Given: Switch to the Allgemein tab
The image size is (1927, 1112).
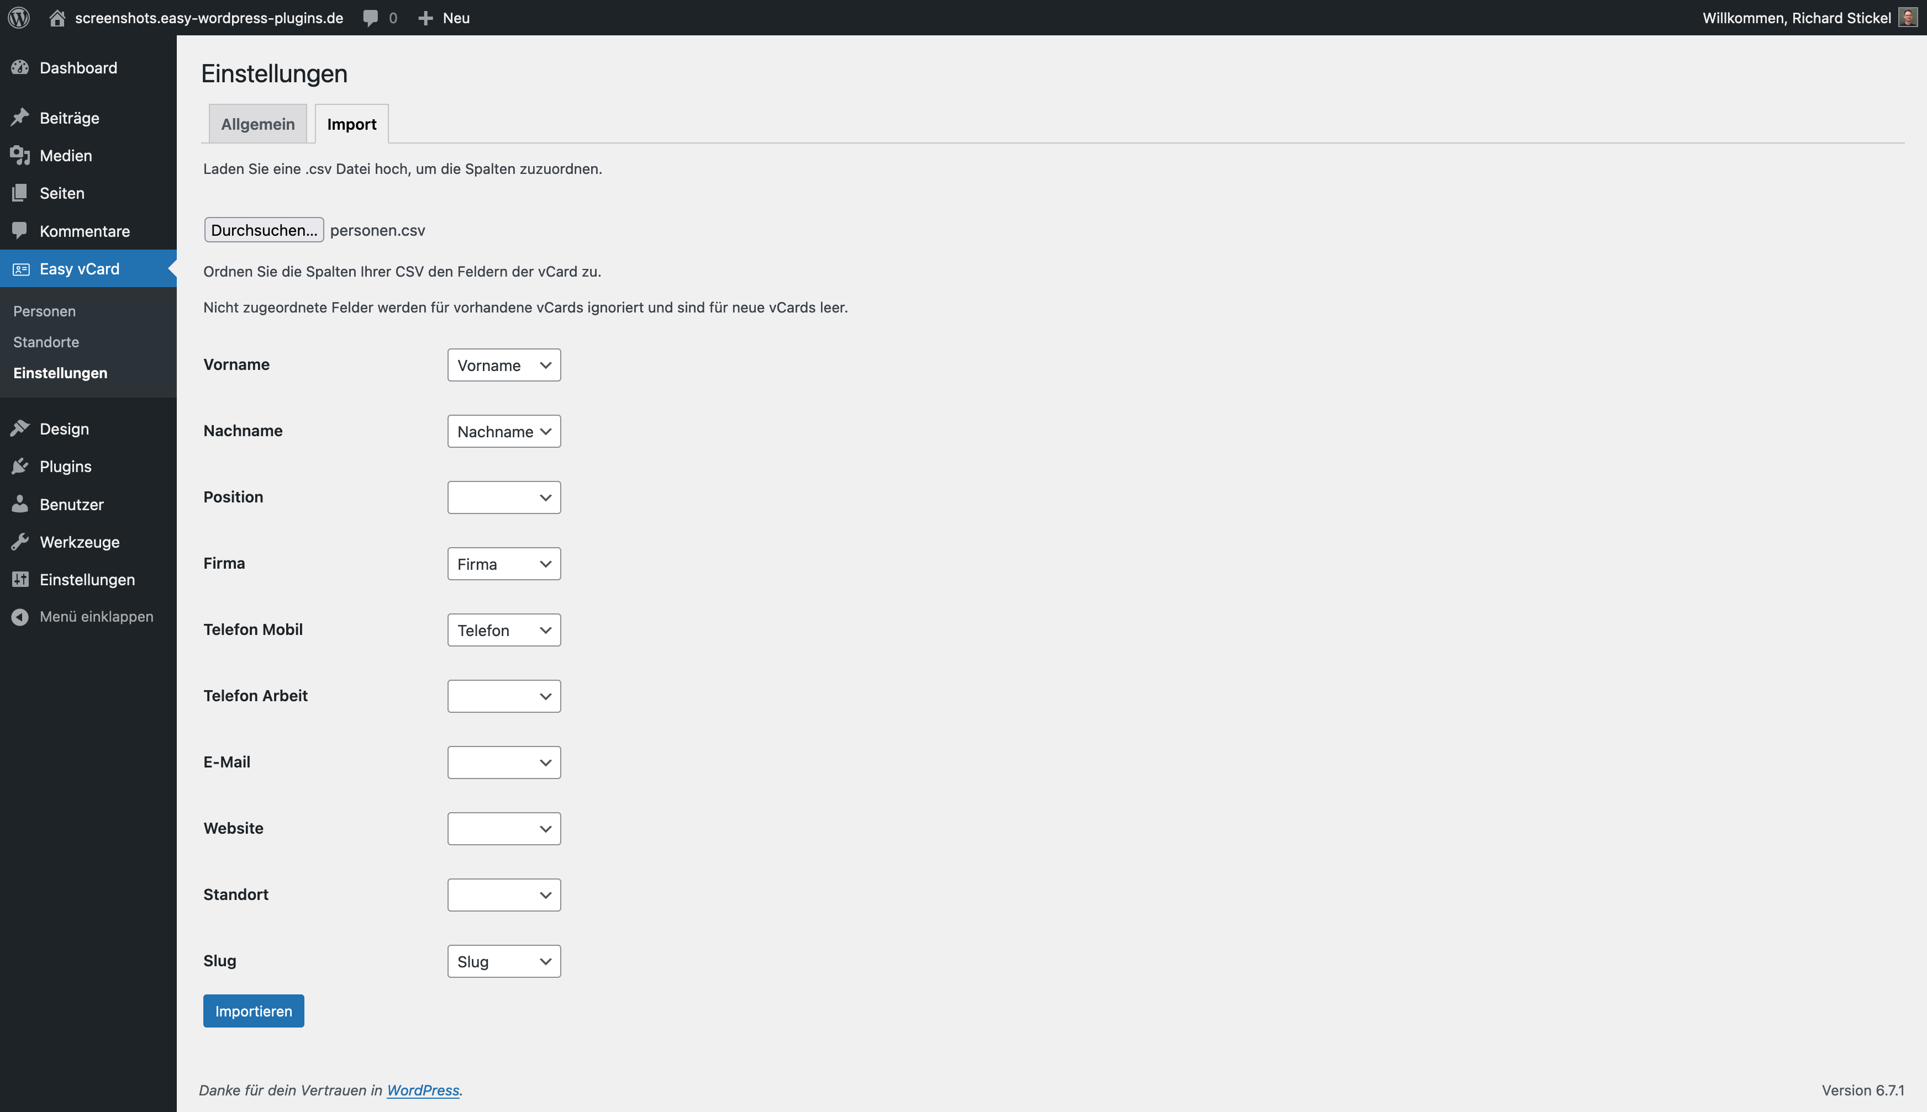Looking at the screenshot, I should click(x=257, y=124).
